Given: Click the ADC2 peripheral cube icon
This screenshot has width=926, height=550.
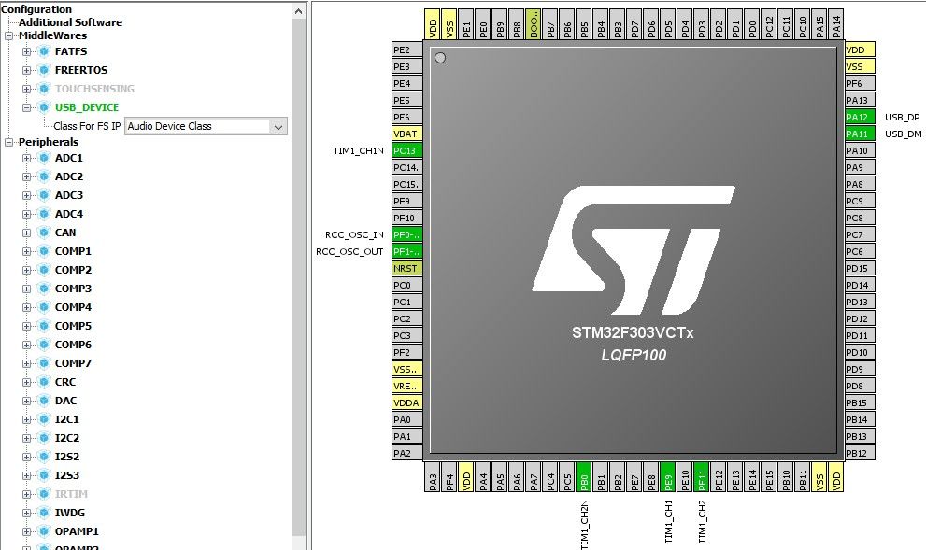Looking at the screenshot, I should pos(44,176).
